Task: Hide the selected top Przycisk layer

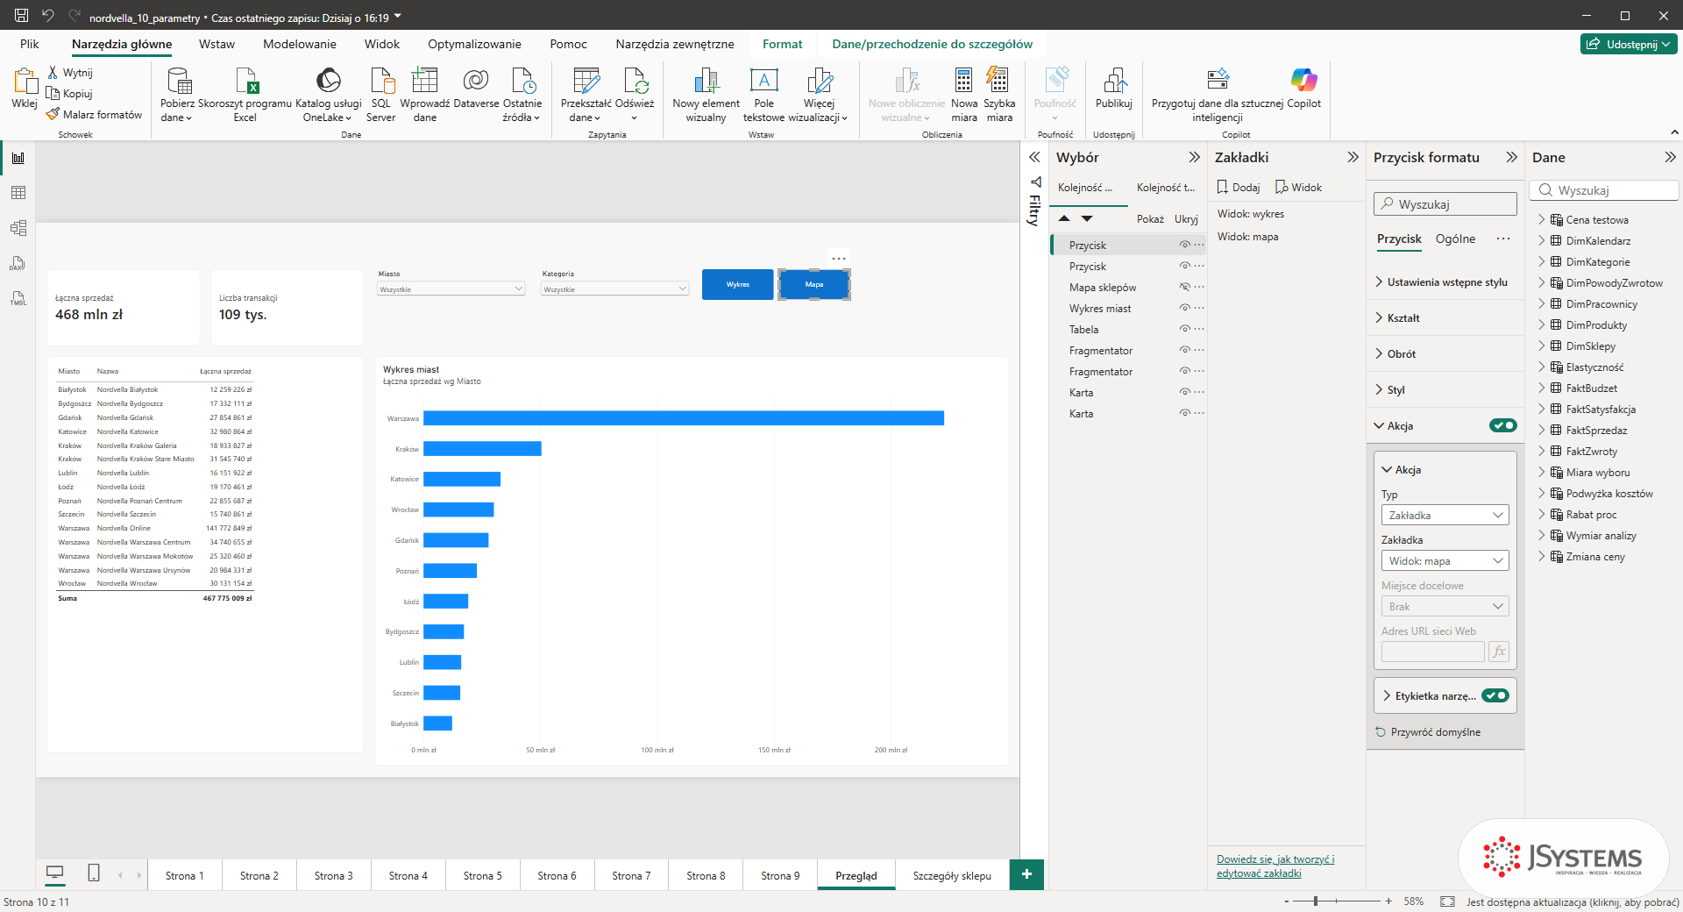Action: pos(1185,245)
